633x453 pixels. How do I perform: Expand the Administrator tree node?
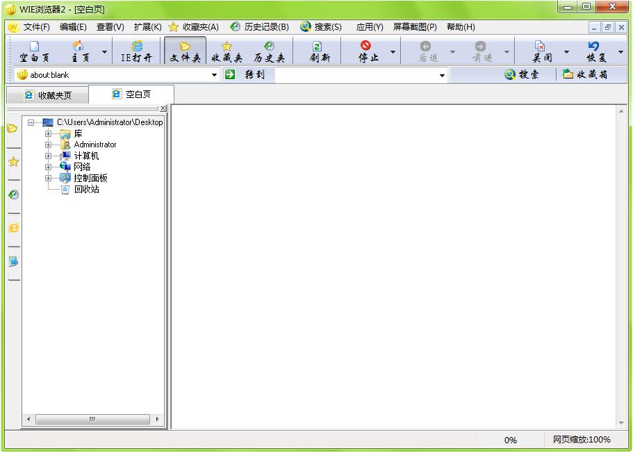[x=48, y=145]
